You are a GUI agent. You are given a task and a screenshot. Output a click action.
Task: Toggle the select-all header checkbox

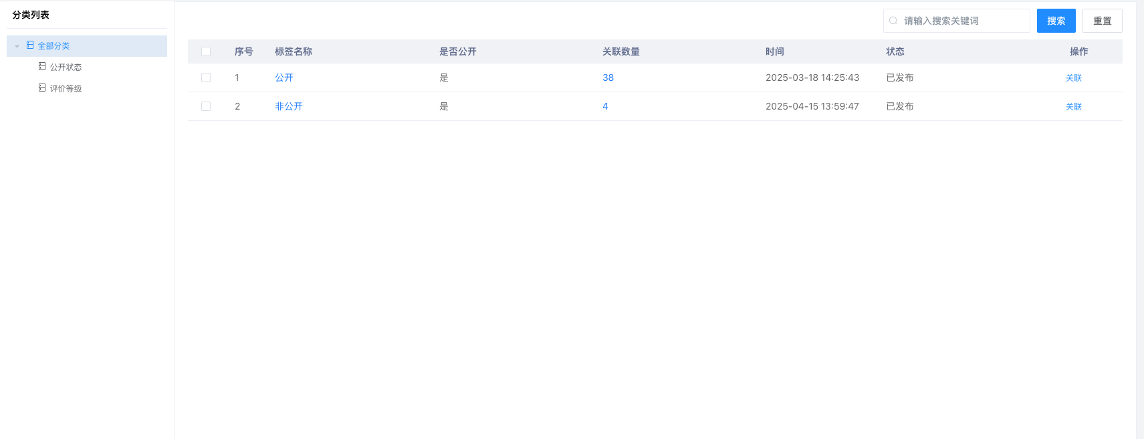click(x=206, y=51)
